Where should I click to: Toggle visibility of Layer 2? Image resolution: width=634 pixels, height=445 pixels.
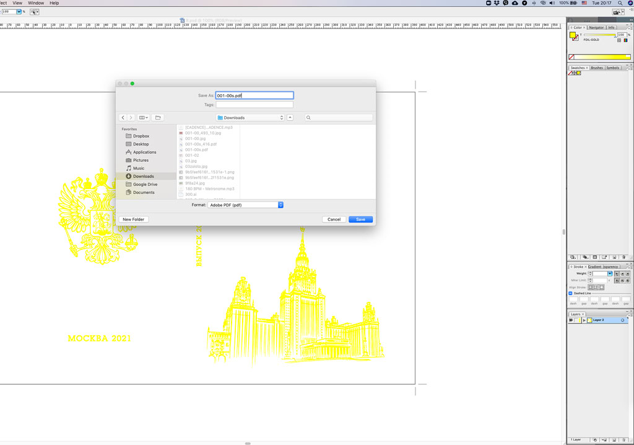tap(571, 320)
